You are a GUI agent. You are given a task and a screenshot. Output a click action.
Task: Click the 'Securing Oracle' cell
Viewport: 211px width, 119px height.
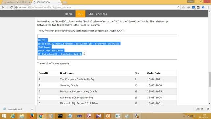click(x=69, y=85)
